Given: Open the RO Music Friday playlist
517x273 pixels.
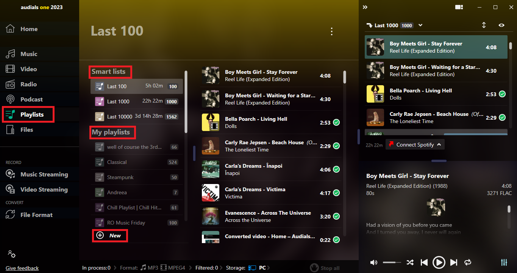Looking at the screenshot, I should coord(137,223).
